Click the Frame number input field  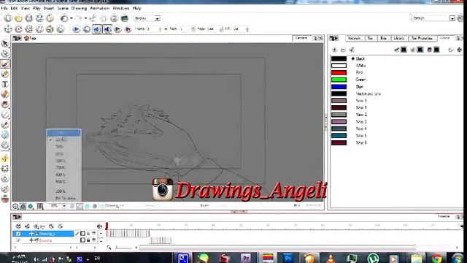click(x=153, y=29)
